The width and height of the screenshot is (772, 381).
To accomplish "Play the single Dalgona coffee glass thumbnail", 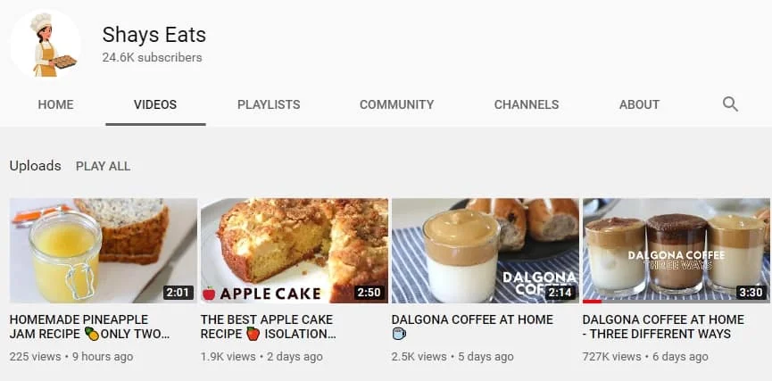I will pyautogui.click(x=486, y=251).
